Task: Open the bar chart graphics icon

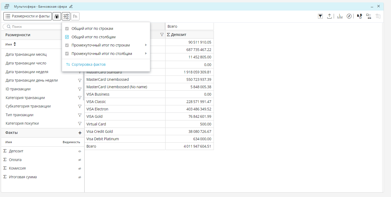Action: (x=340, y=16)
